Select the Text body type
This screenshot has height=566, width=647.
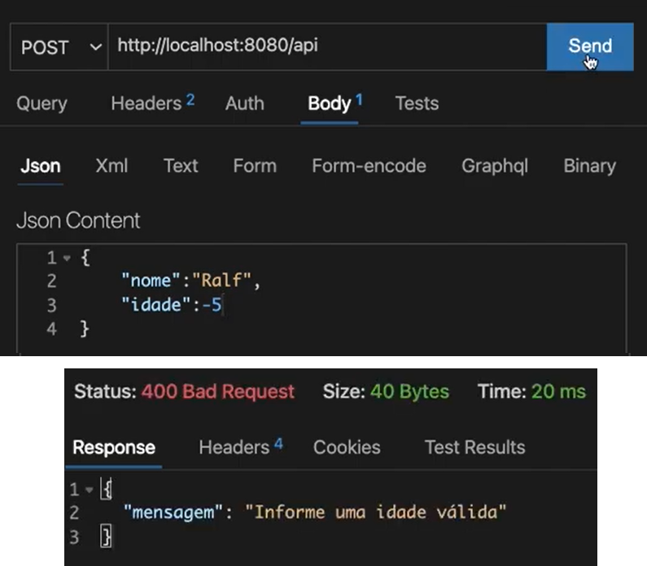click(x=180, y=166)
